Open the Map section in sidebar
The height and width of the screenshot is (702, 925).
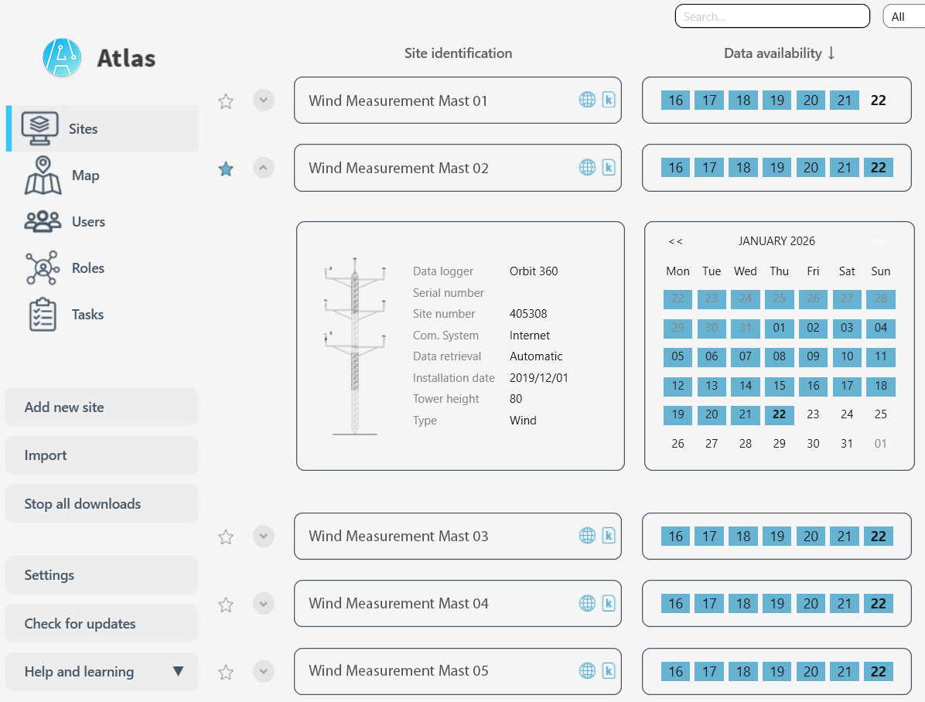point(85,175)
